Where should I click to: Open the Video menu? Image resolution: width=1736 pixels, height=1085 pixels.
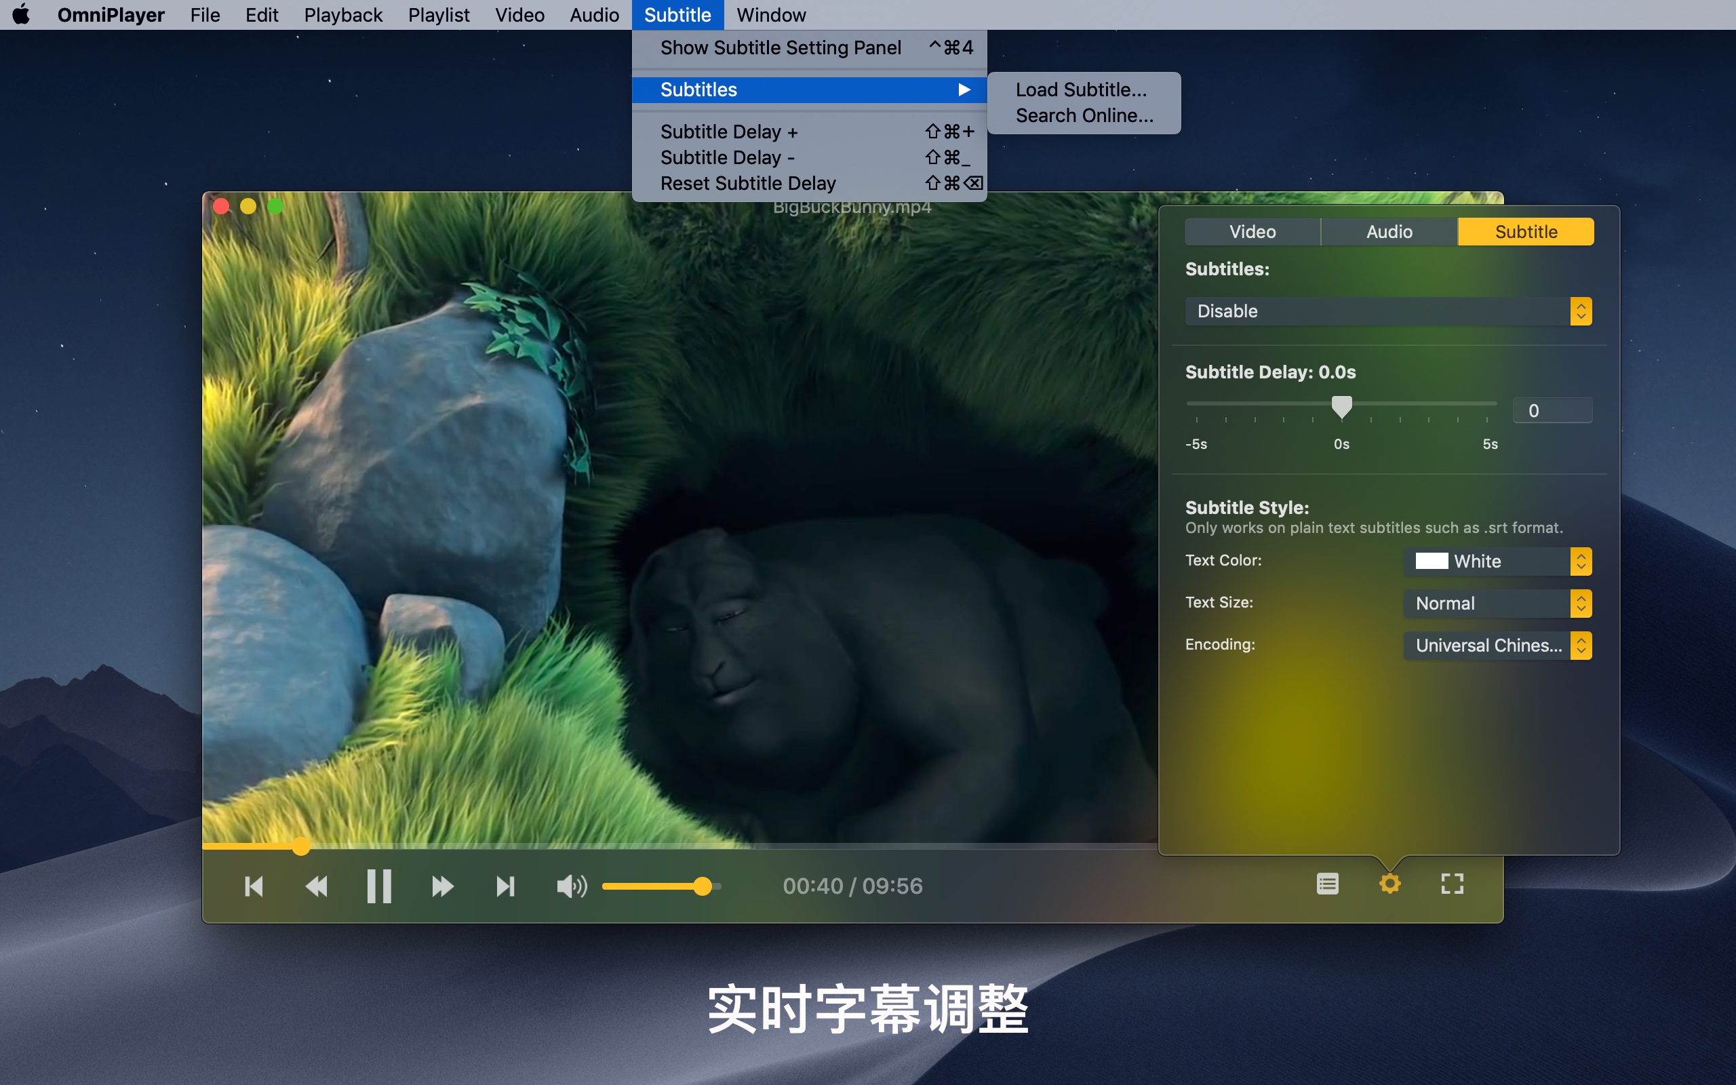[519, 14]
